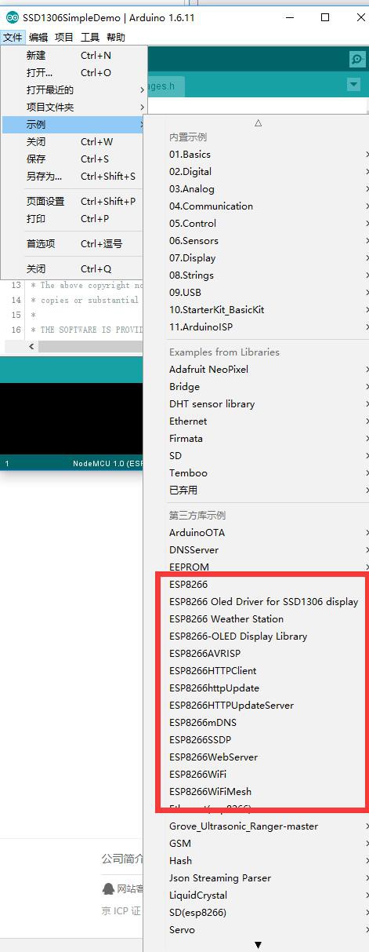Click the scroll-up arrow at the top of the examples list

(258, 123)
